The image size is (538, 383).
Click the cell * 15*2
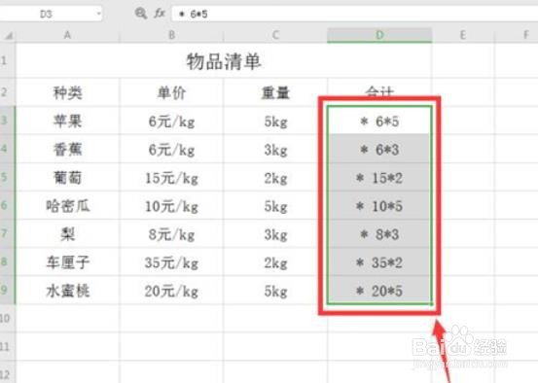(x=379, y=178)
